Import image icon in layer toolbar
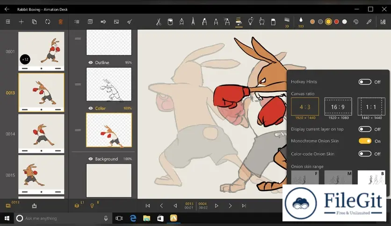 [x=116, y=21]
